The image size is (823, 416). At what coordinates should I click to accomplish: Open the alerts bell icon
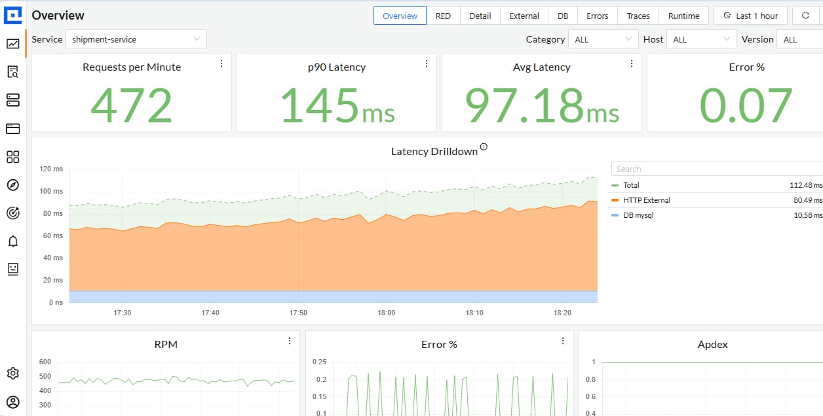pyautogui.click(x=13, y=241)
